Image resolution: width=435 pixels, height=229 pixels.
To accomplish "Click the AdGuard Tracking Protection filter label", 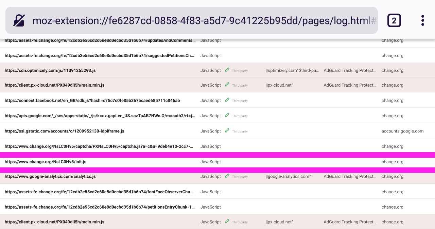I will tap(350, 70).
